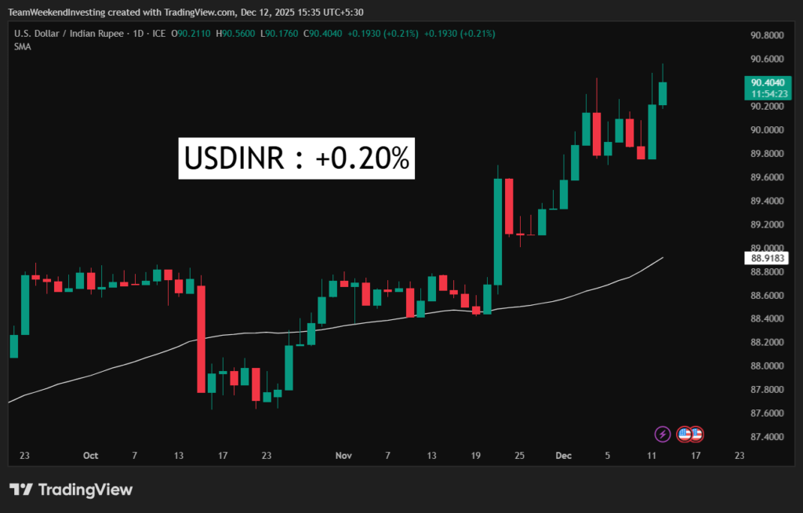Click the SMA value label 88.9183
Screen dimensions: 803x513
point(768,257)
